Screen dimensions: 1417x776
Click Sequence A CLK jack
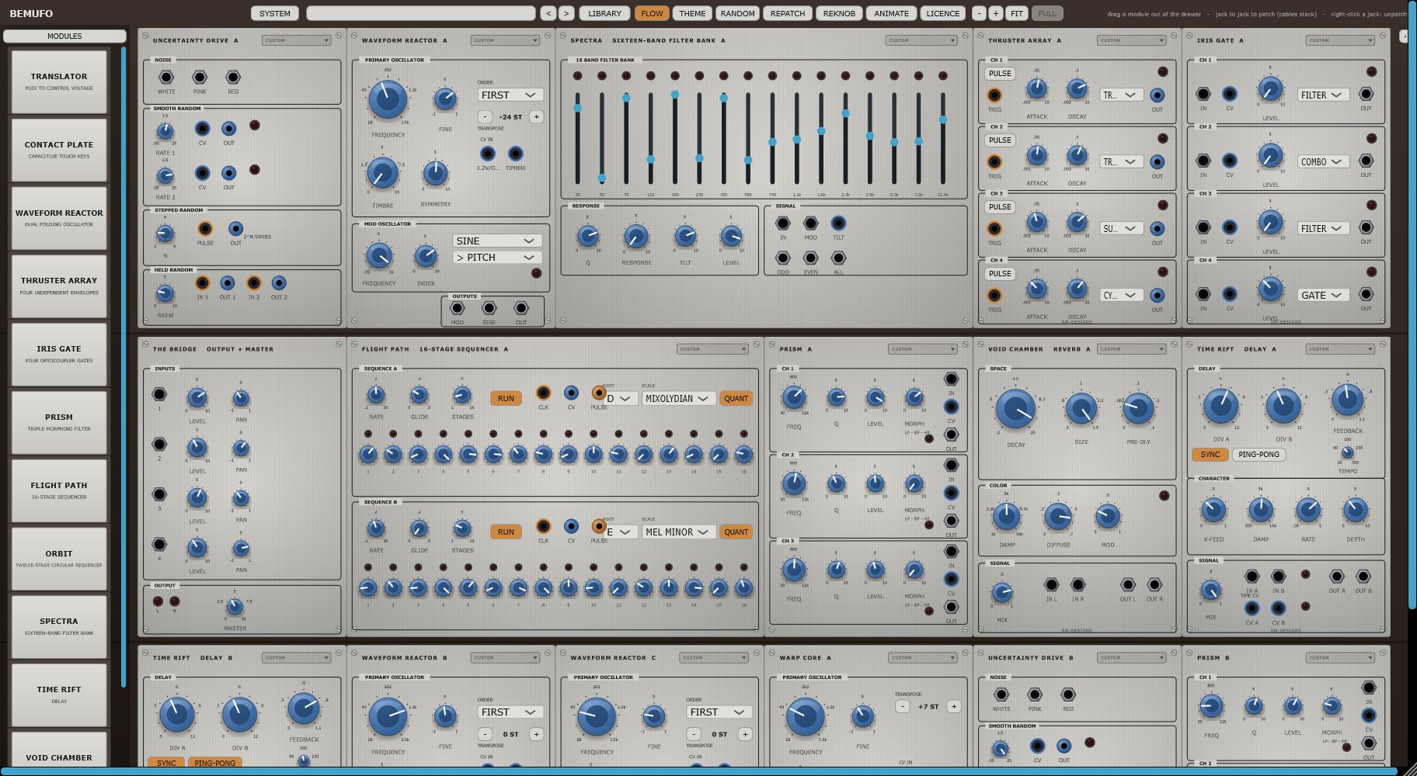tap(543, 393)
